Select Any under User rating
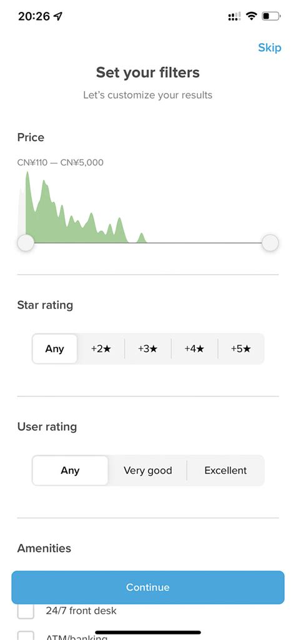The image size is (296, 640). 70,470
